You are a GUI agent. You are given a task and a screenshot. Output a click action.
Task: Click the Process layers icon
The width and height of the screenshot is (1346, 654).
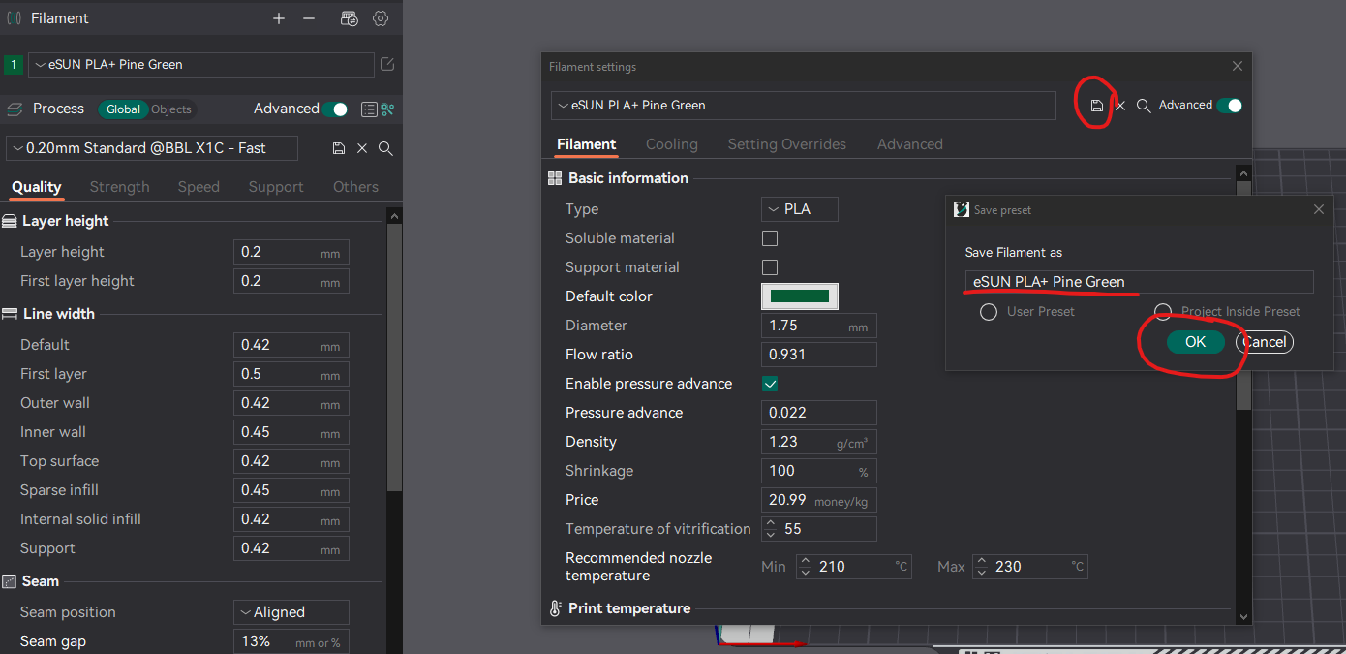pos(14,109)
